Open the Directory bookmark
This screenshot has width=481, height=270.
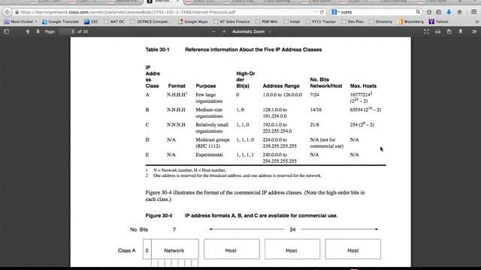tap(381, 22)
